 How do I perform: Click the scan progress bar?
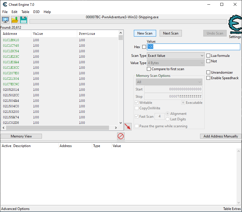[128, 21]
